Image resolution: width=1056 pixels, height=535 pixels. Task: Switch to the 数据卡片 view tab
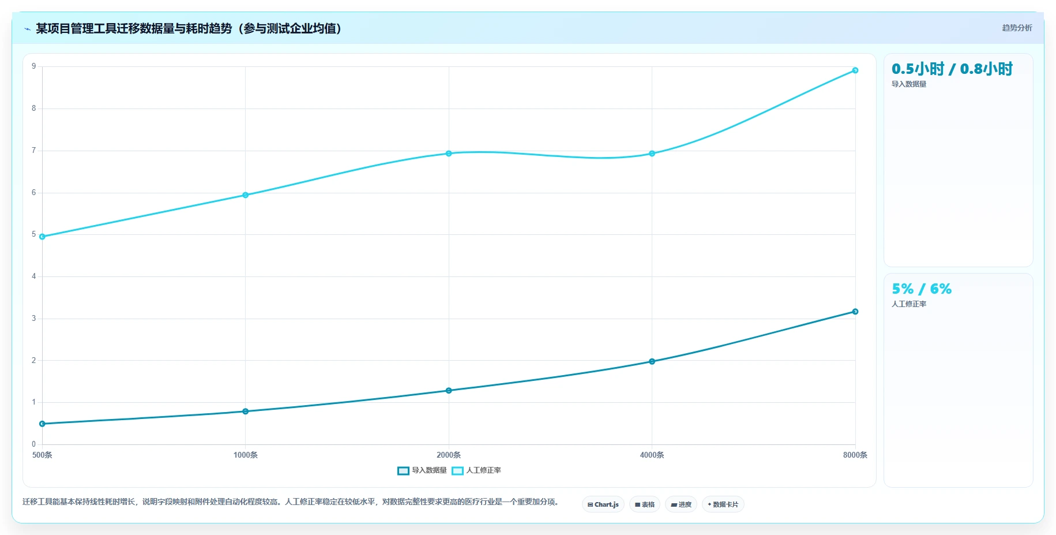pyautogui.click(x=723, y=504)
